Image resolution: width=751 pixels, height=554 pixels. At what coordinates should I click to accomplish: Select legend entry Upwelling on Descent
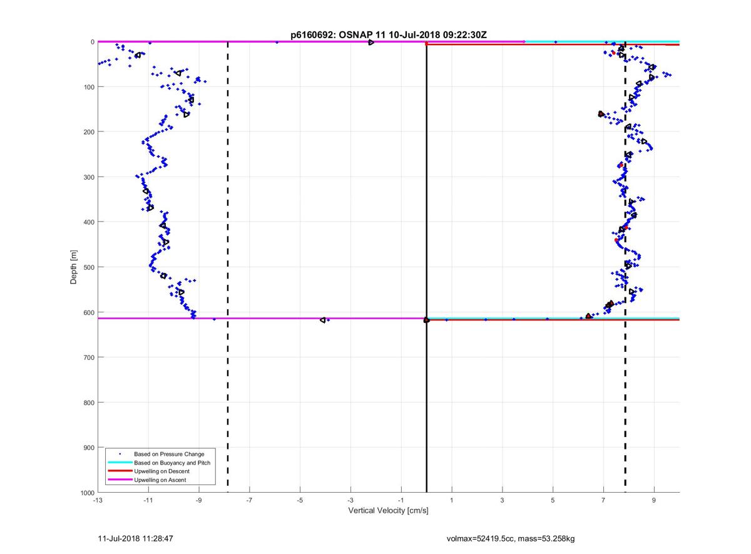161,471
